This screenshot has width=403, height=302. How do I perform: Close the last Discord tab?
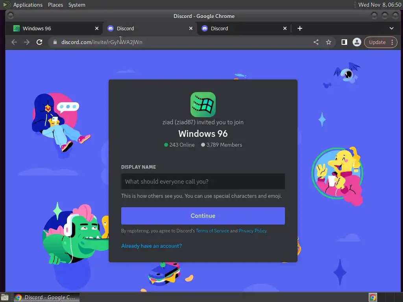[285, 28]
